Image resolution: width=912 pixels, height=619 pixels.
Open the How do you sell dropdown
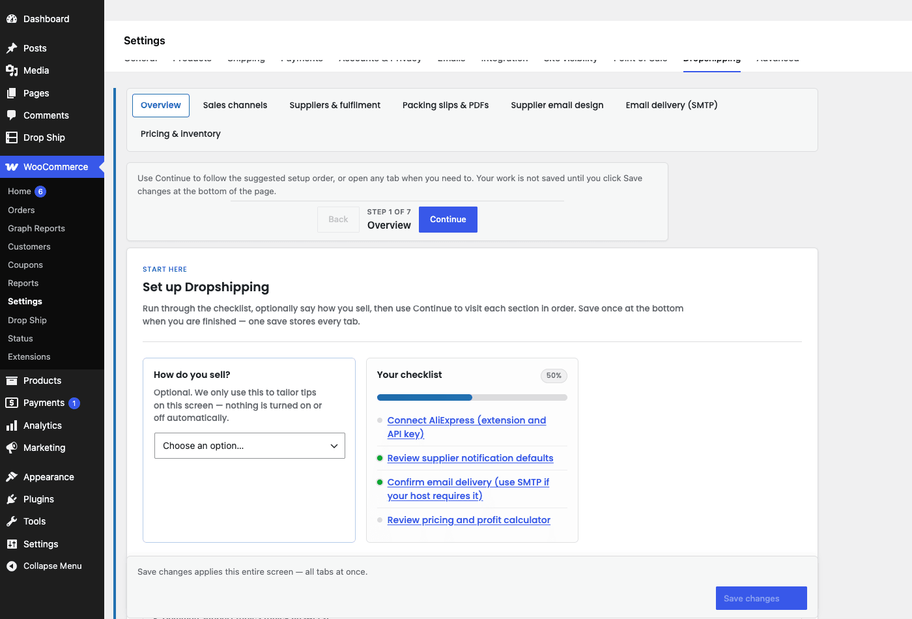click(x=249, y=446)
